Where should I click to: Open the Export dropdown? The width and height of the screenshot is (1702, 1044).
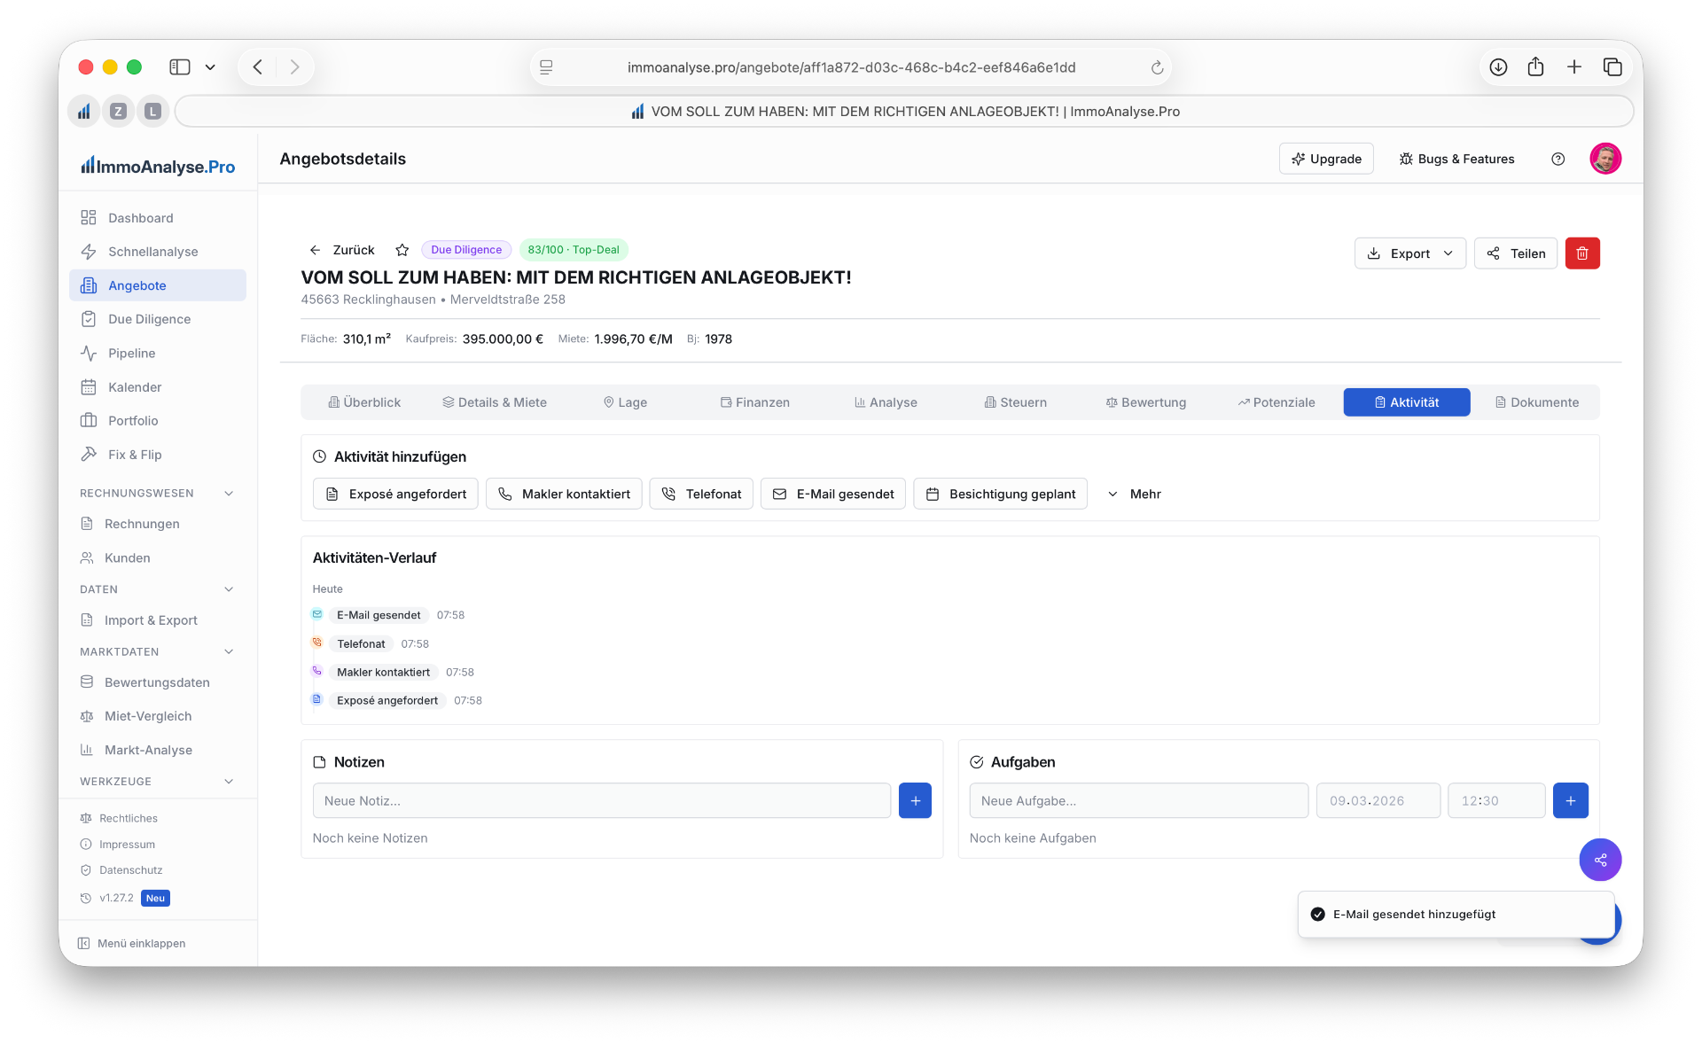click(1409, 253)
